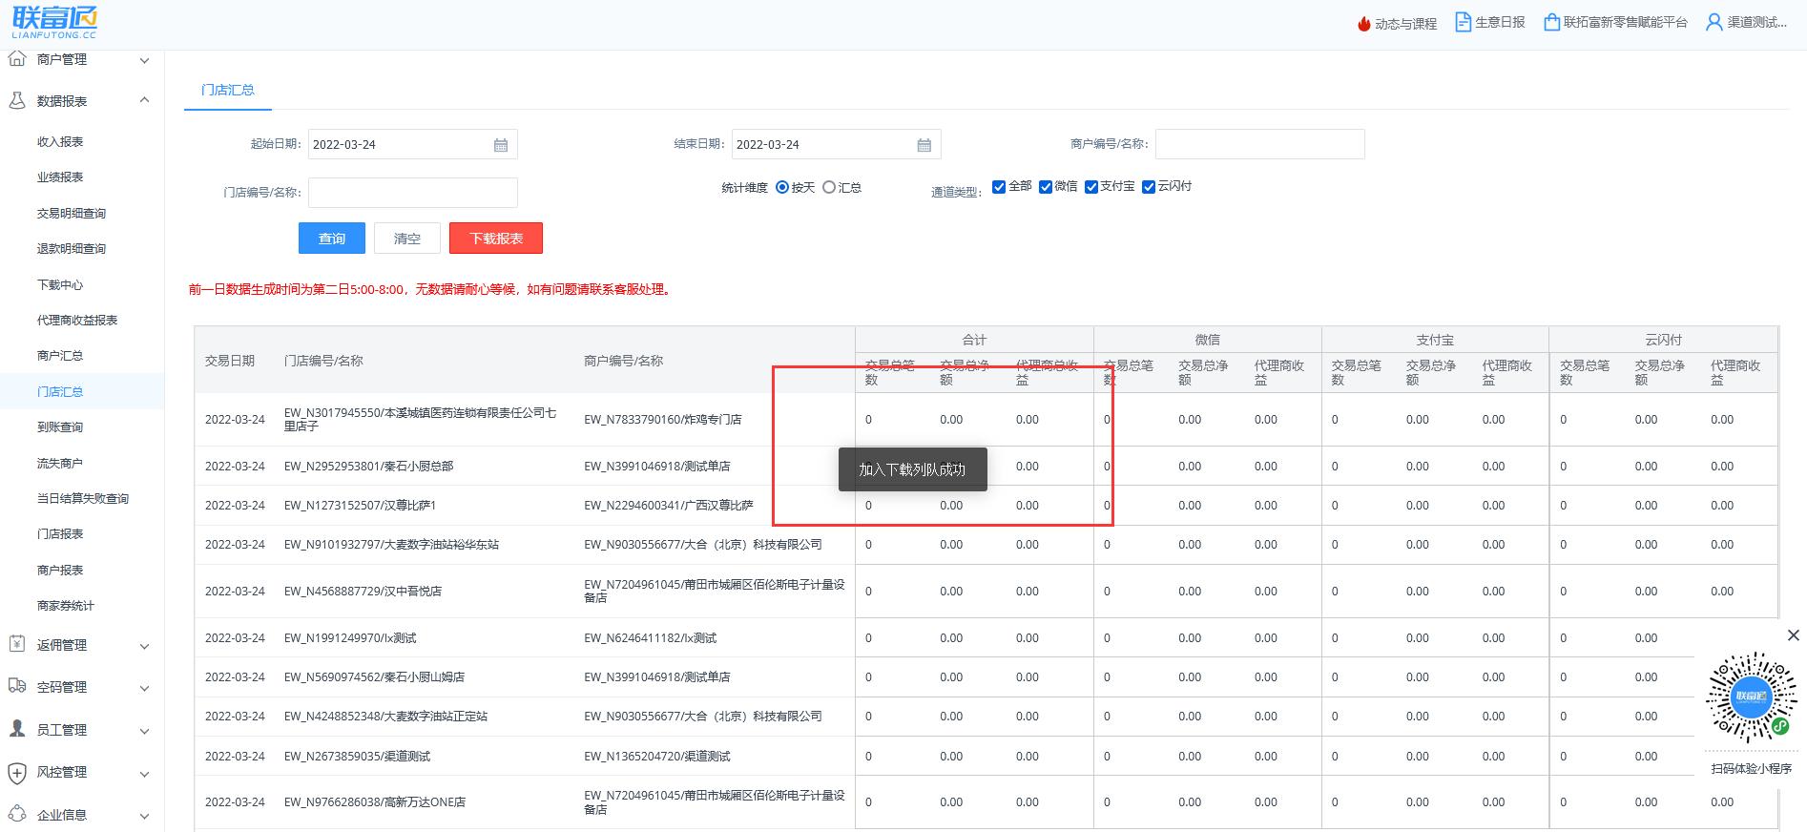Click the 交易日期 column header
Viewport: 1807px width, 832px height.
pos(230,361)
